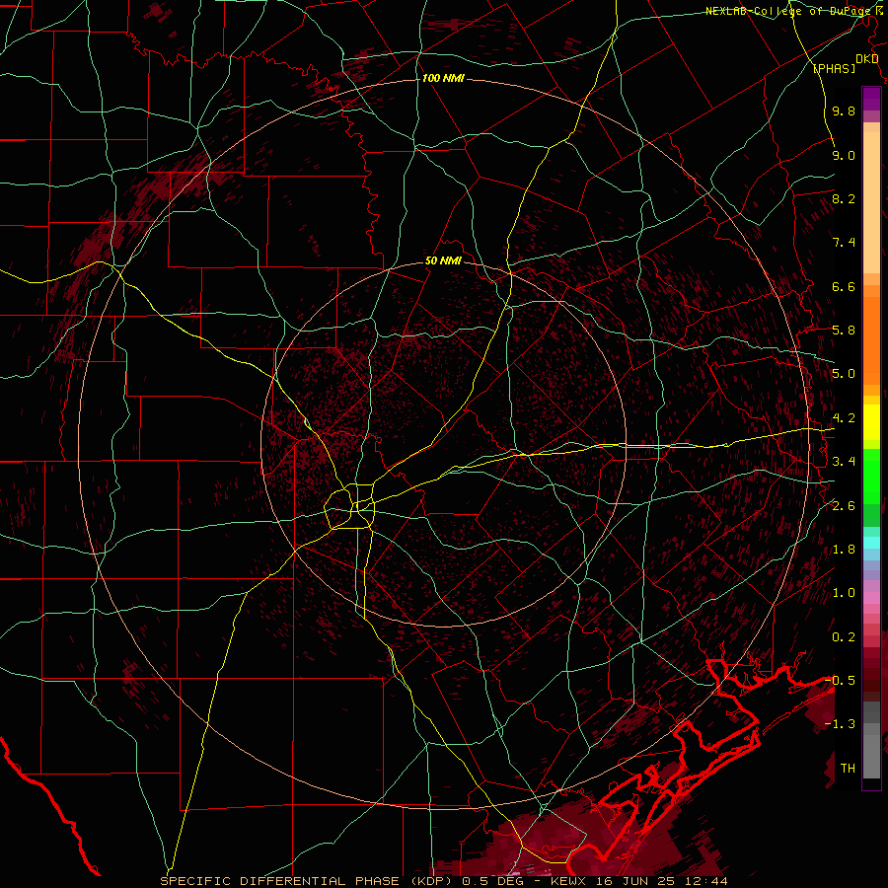888x888 pixels.
Task: Click the 0.2 value on color scale
Action: tap(844, 637)
